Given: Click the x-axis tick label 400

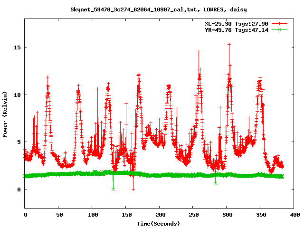Looking at the screenshot, I should point(295,215).
